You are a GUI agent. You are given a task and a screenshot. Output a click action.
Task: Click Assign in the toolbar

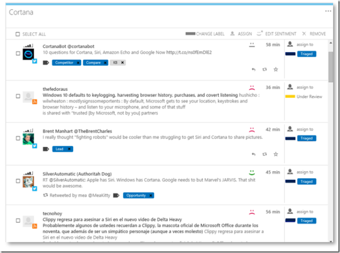241,34
